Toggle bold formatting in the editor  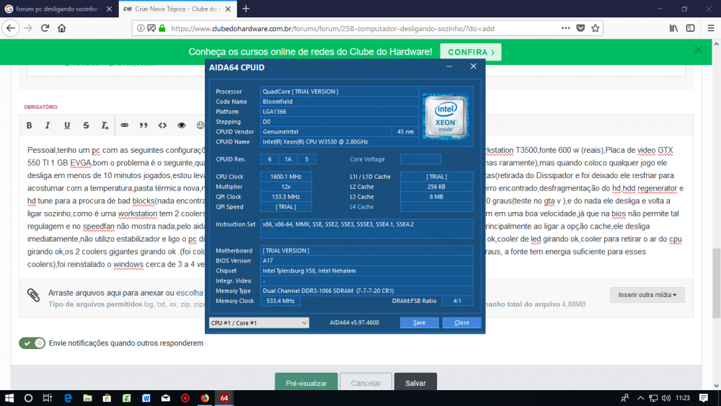pos(30,125)
